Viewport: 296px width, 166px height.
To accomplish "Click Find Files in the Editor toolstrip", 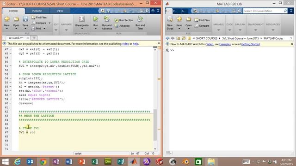I will tap(39, 18).
